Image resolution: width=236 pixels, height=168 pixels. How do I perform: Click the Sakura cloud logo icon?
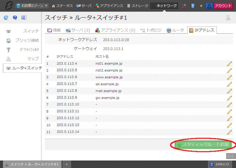pyautogui.click(x=7, y=6)
